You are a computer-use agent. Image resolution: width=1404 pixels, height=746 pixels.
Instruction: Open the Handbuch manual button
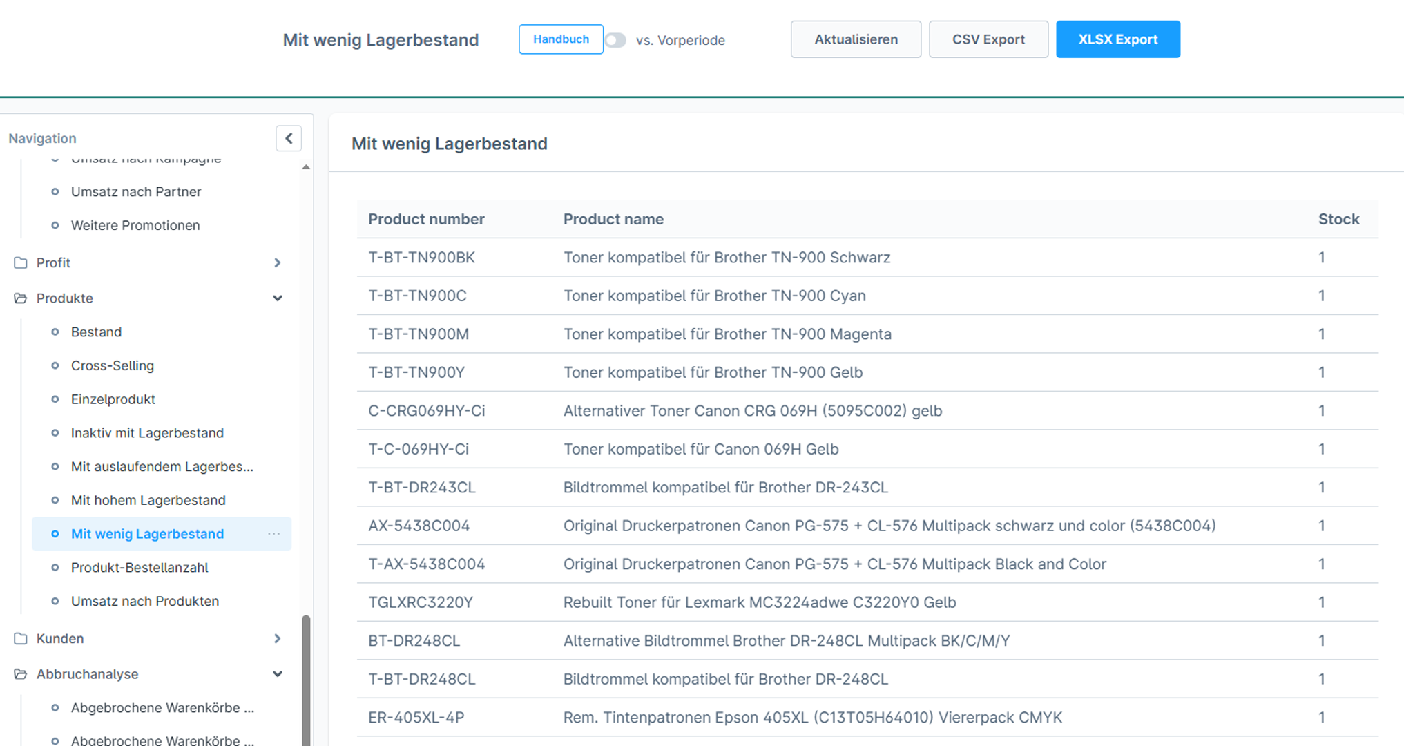click(x=561, y=39)
